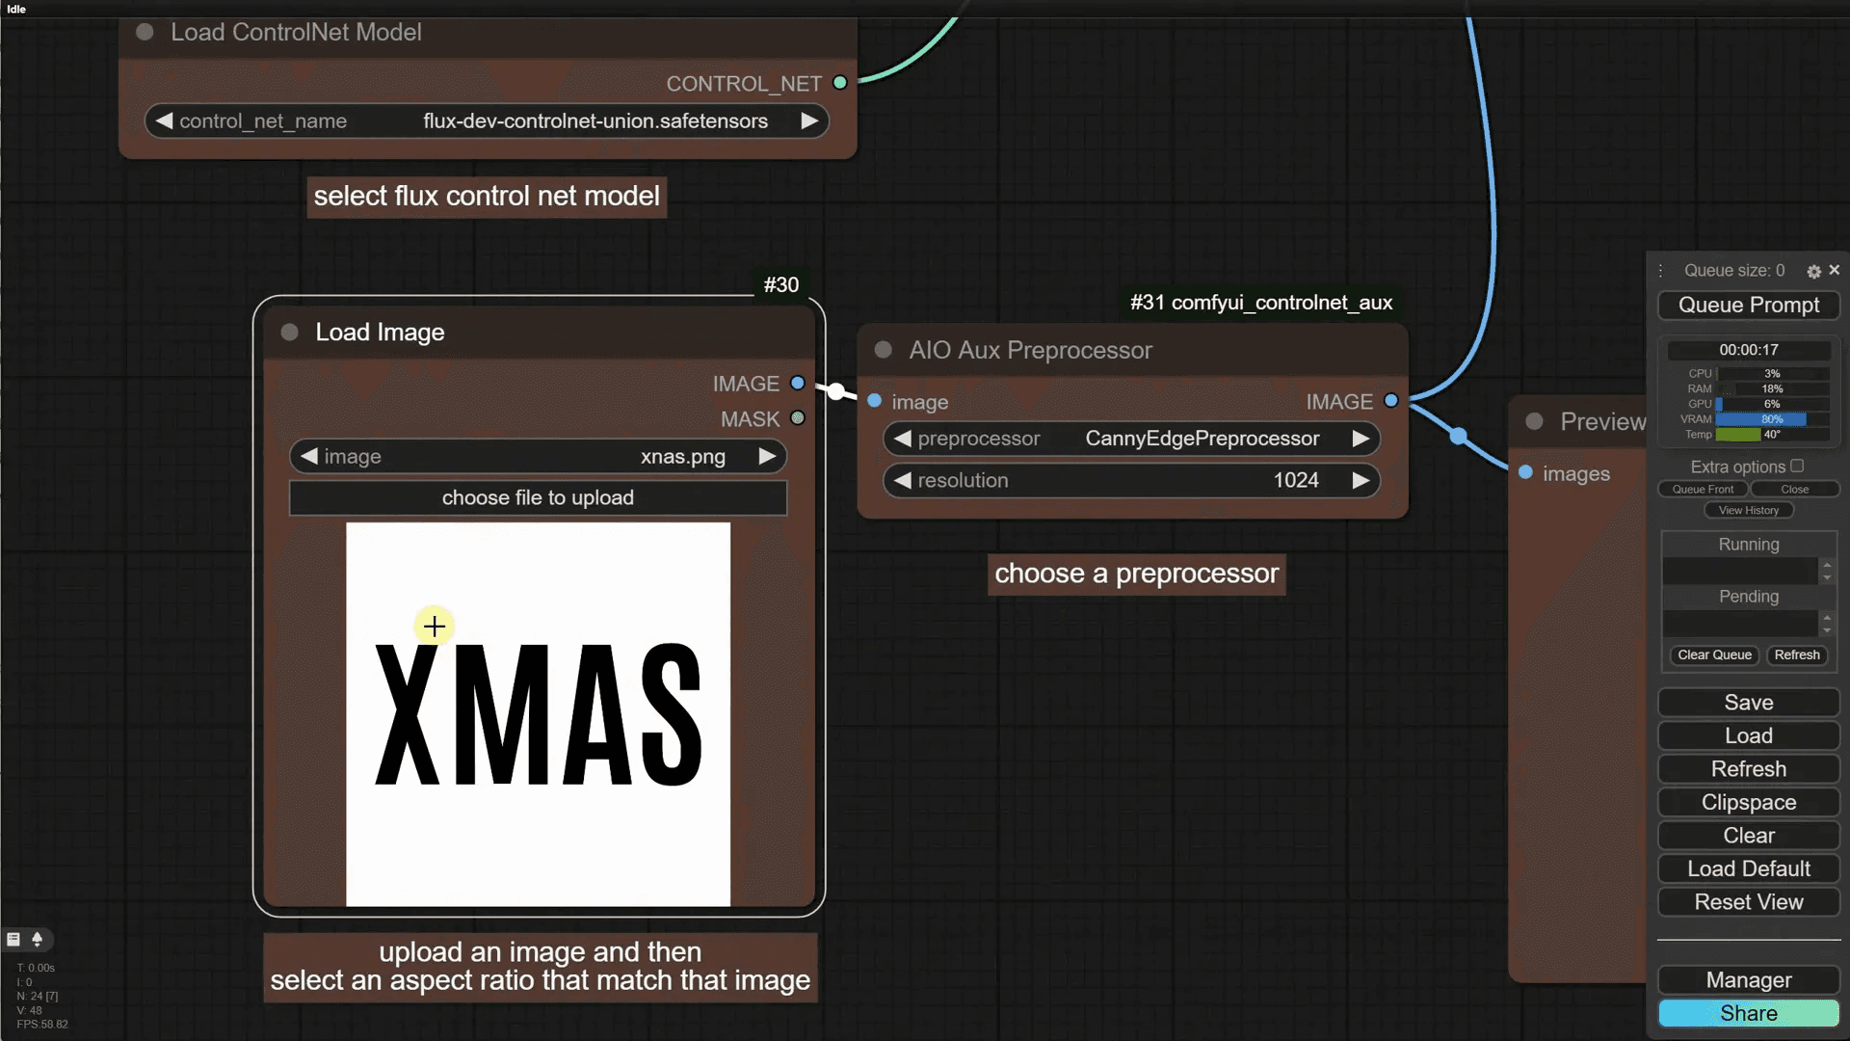Select next preprocessor with the right arrow
Viewport: 1850px width, 1041px height.
[x=1361, y=439]
